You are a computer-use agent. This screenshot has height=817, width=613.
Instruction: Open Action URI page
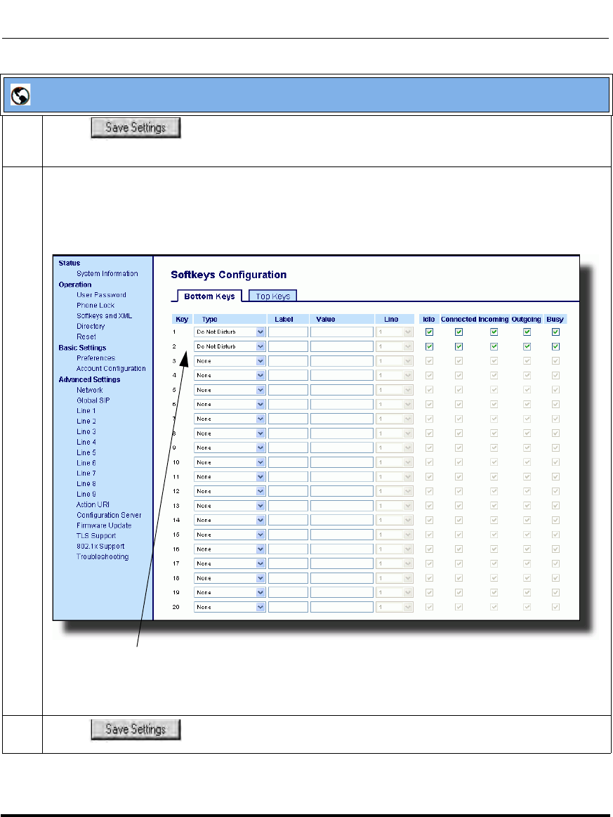point(93,504)
